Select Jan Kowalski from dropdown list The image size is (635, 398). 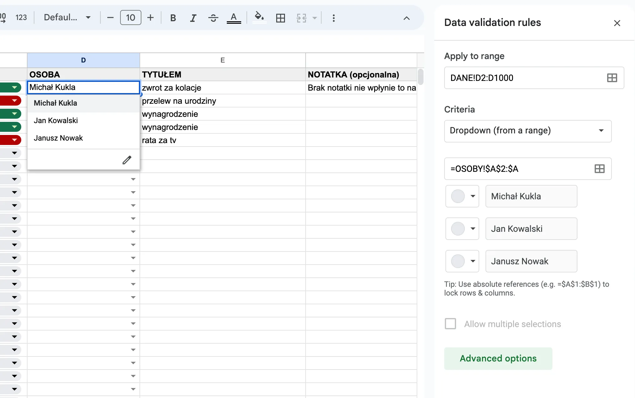tap(56, 120)
